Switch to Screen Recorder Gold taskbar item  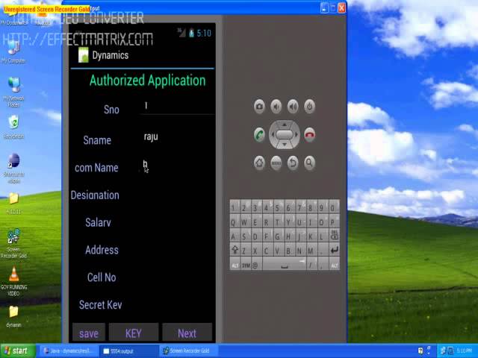click(189, 351)
